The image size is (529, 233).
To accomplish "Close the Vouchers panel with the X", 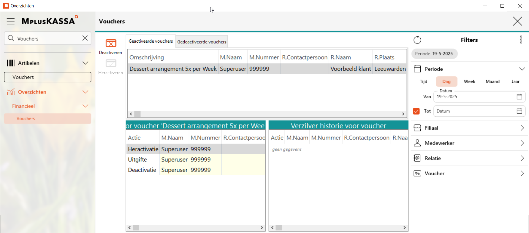I will [x=517, y=21].
